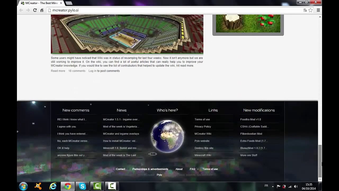The width and height of the screenshot is (339, 191).
Task: Open Foodtra Mod v1.0 modification
Action: click(x=251, y=119)
